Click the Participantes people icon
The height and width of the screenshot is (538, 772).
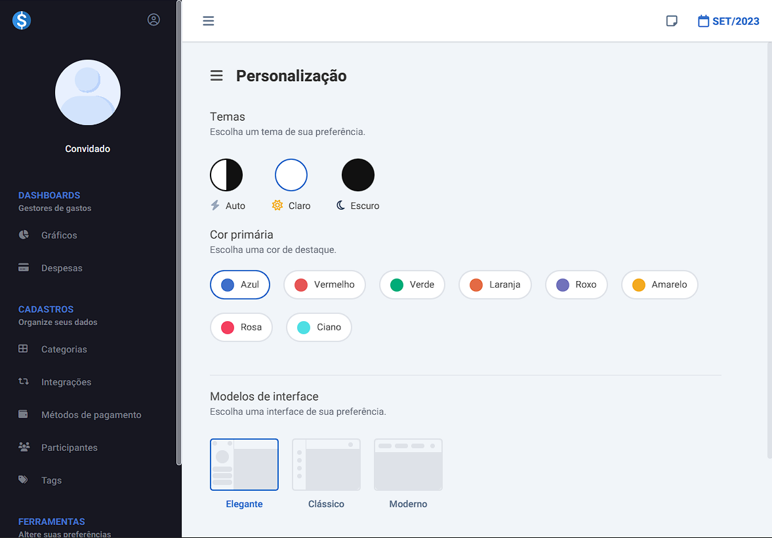tap(24, 447)
